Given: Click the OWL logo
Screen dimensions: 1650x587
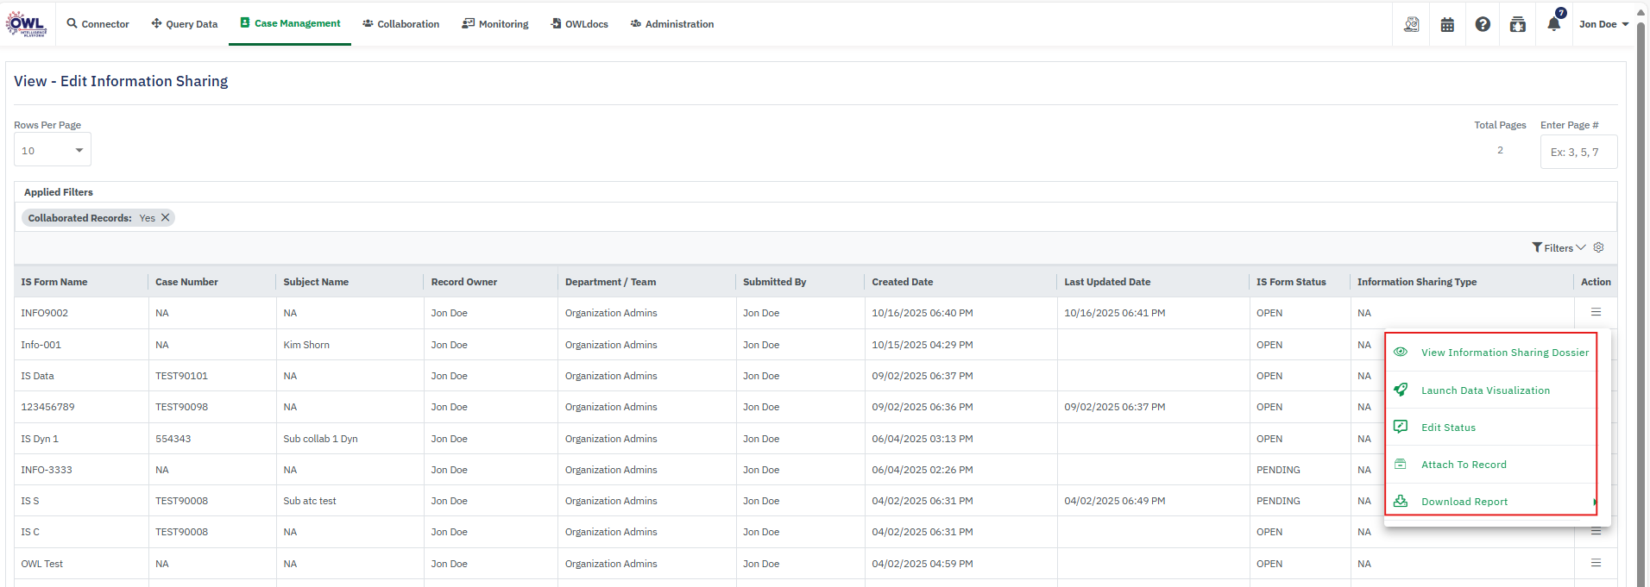Looking at the screenshot, I should [26, 24].
